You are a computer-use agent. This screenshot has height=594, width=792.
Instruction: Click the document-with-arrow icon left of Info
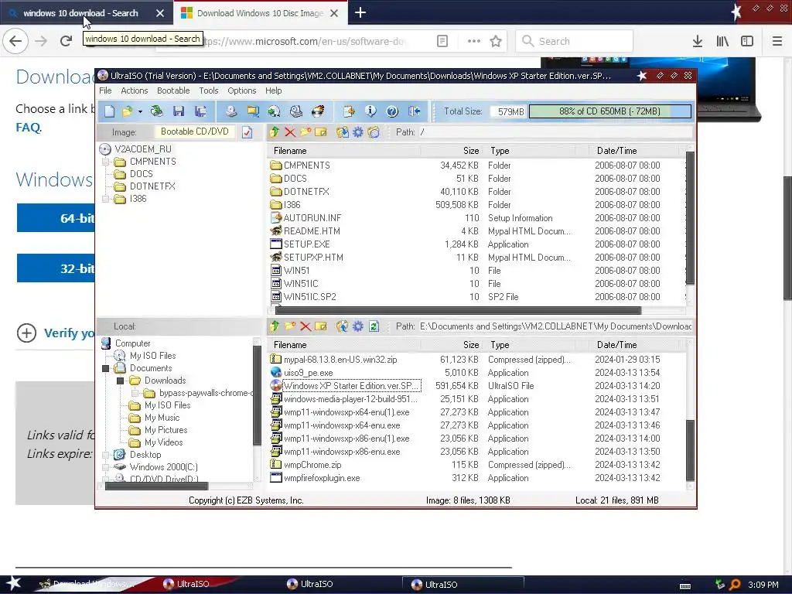click(x=349, y=111)
